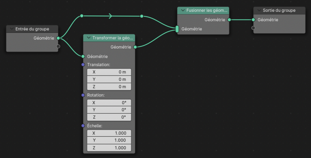
Task: Collapse the Transformer la géométrie node chevron
Action: click(x=89, y=38)
